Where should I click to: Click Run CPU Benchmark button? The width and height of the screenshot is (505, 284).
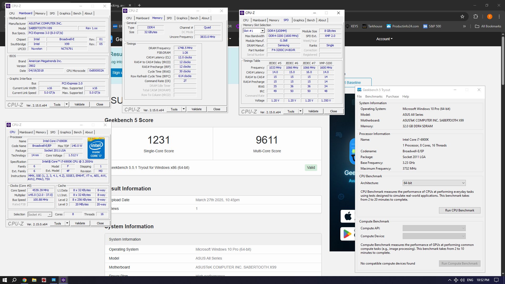[459, 210]
